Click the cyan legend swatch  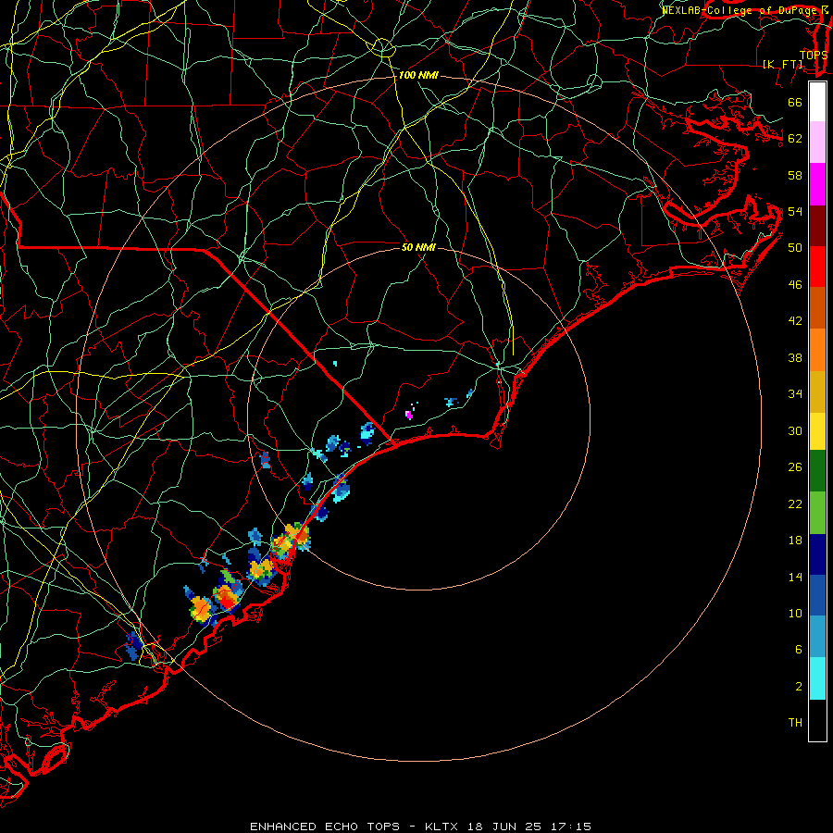click(817, 678)
